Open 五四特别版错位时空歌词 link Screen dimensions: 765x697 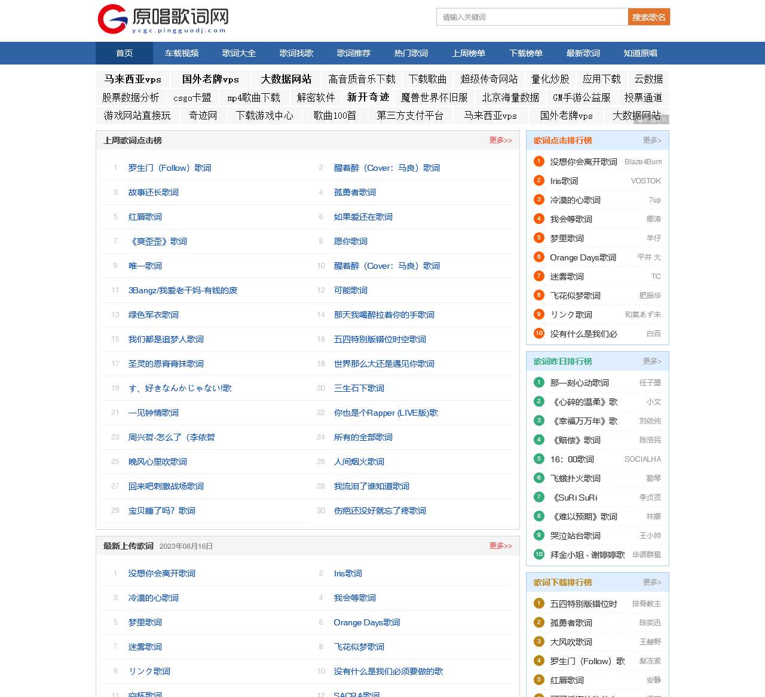coord(380,339)
